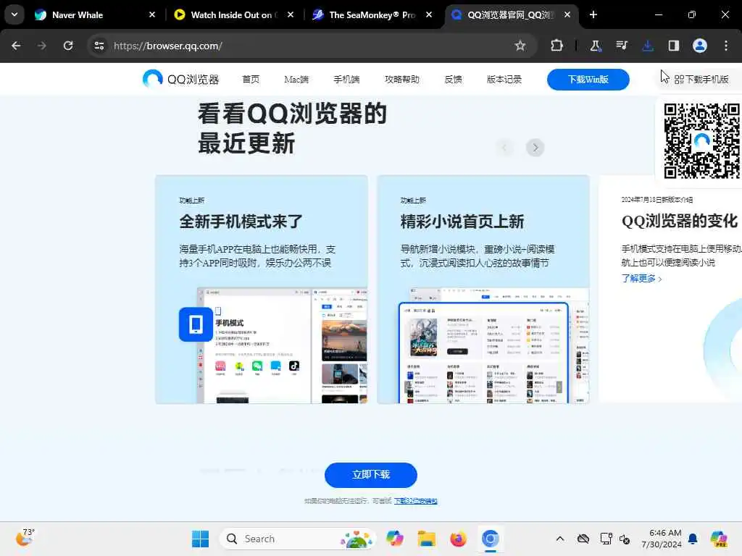Expand the hidden system tray icons

click(x=560, y=539)
